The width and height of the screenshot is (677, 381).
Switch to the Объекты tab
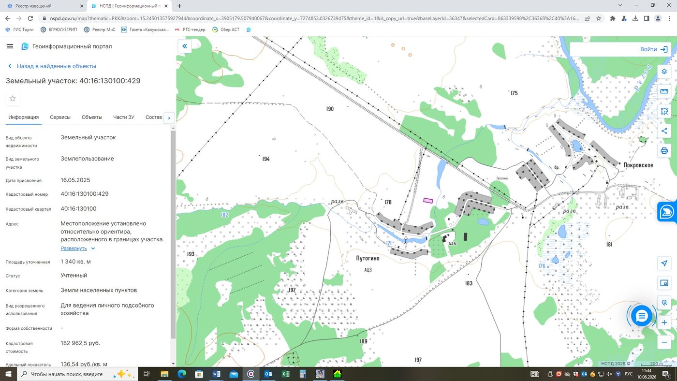pyautogui.click(x=91, y=117)
